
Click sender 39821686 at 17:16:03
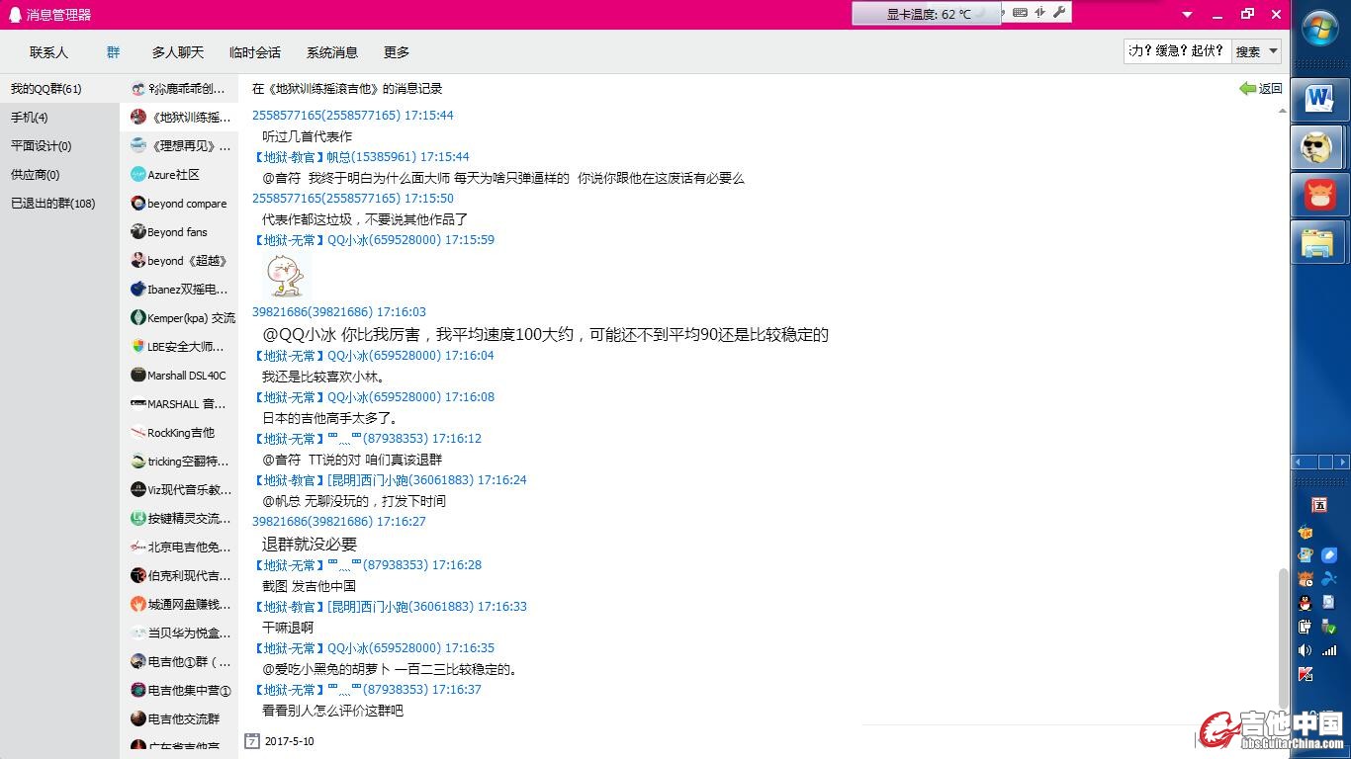point(339,312)
